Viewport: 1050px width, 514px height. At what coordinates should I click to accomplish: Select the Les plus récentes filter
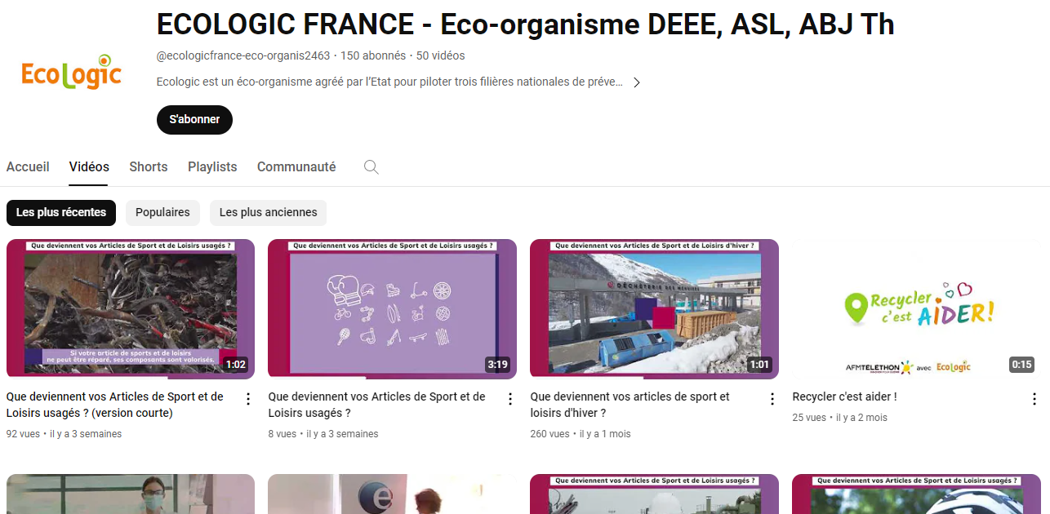61,213
